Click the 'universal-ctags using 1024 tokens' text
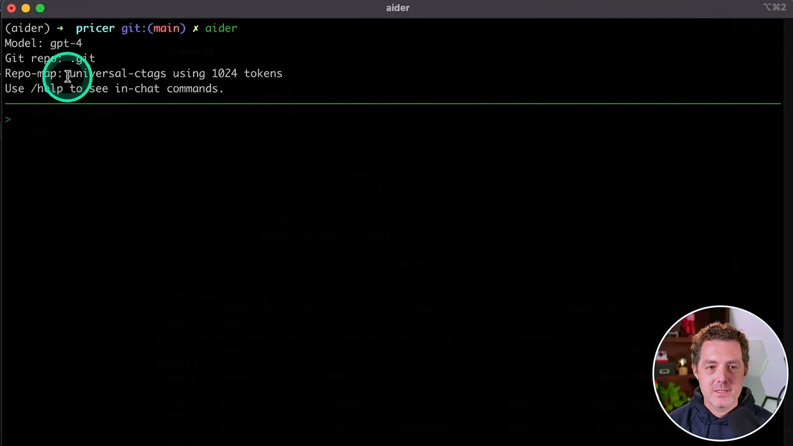The image size is (793, 446). [176, 73]
